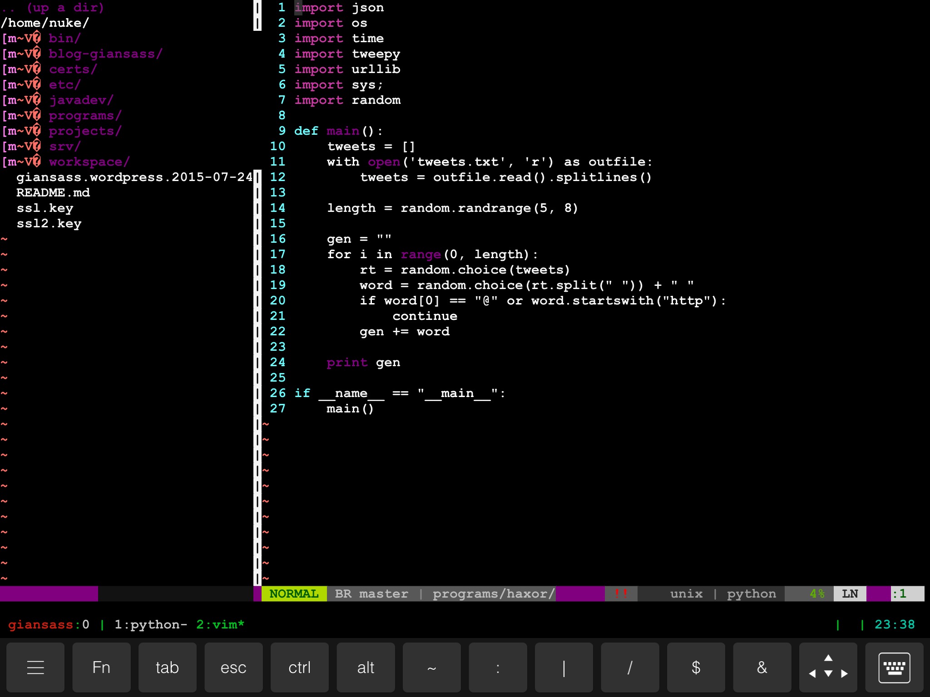Tap the ampersand key
Screen dimensions: 930x697
[762, 668]
